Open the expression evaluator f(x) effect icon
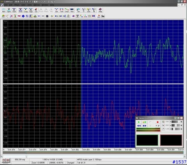Screen dimensions: 187x165 point(103,16)
